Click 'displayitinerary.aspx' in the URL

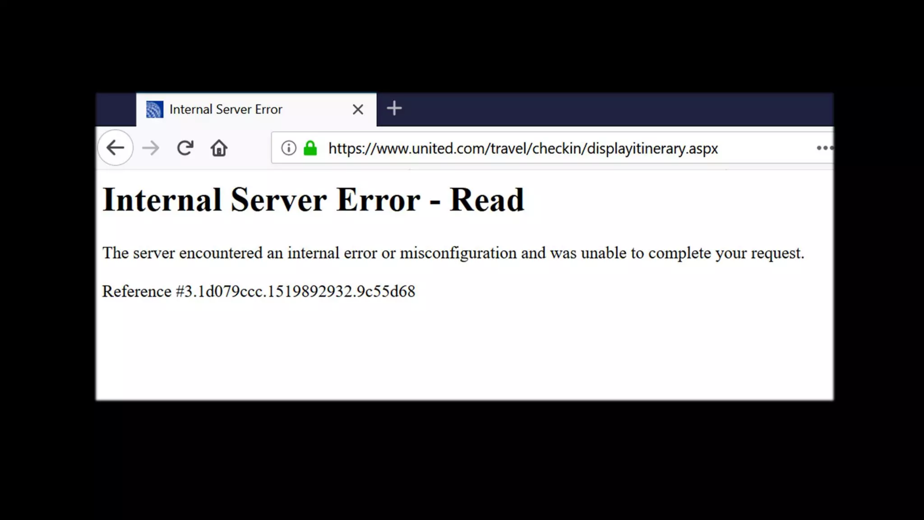652,149
